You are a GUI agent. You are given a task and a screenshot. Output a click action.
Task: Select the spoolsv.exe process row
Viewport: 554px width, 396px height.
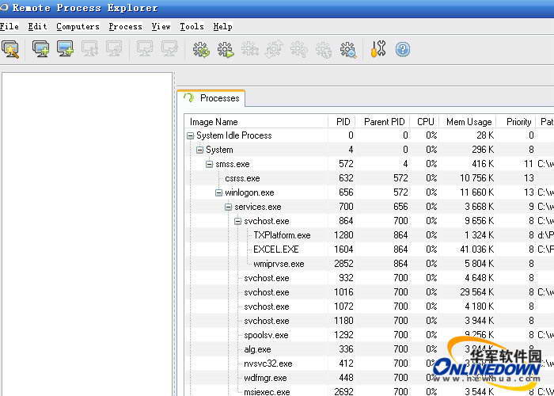pos(266,335)
